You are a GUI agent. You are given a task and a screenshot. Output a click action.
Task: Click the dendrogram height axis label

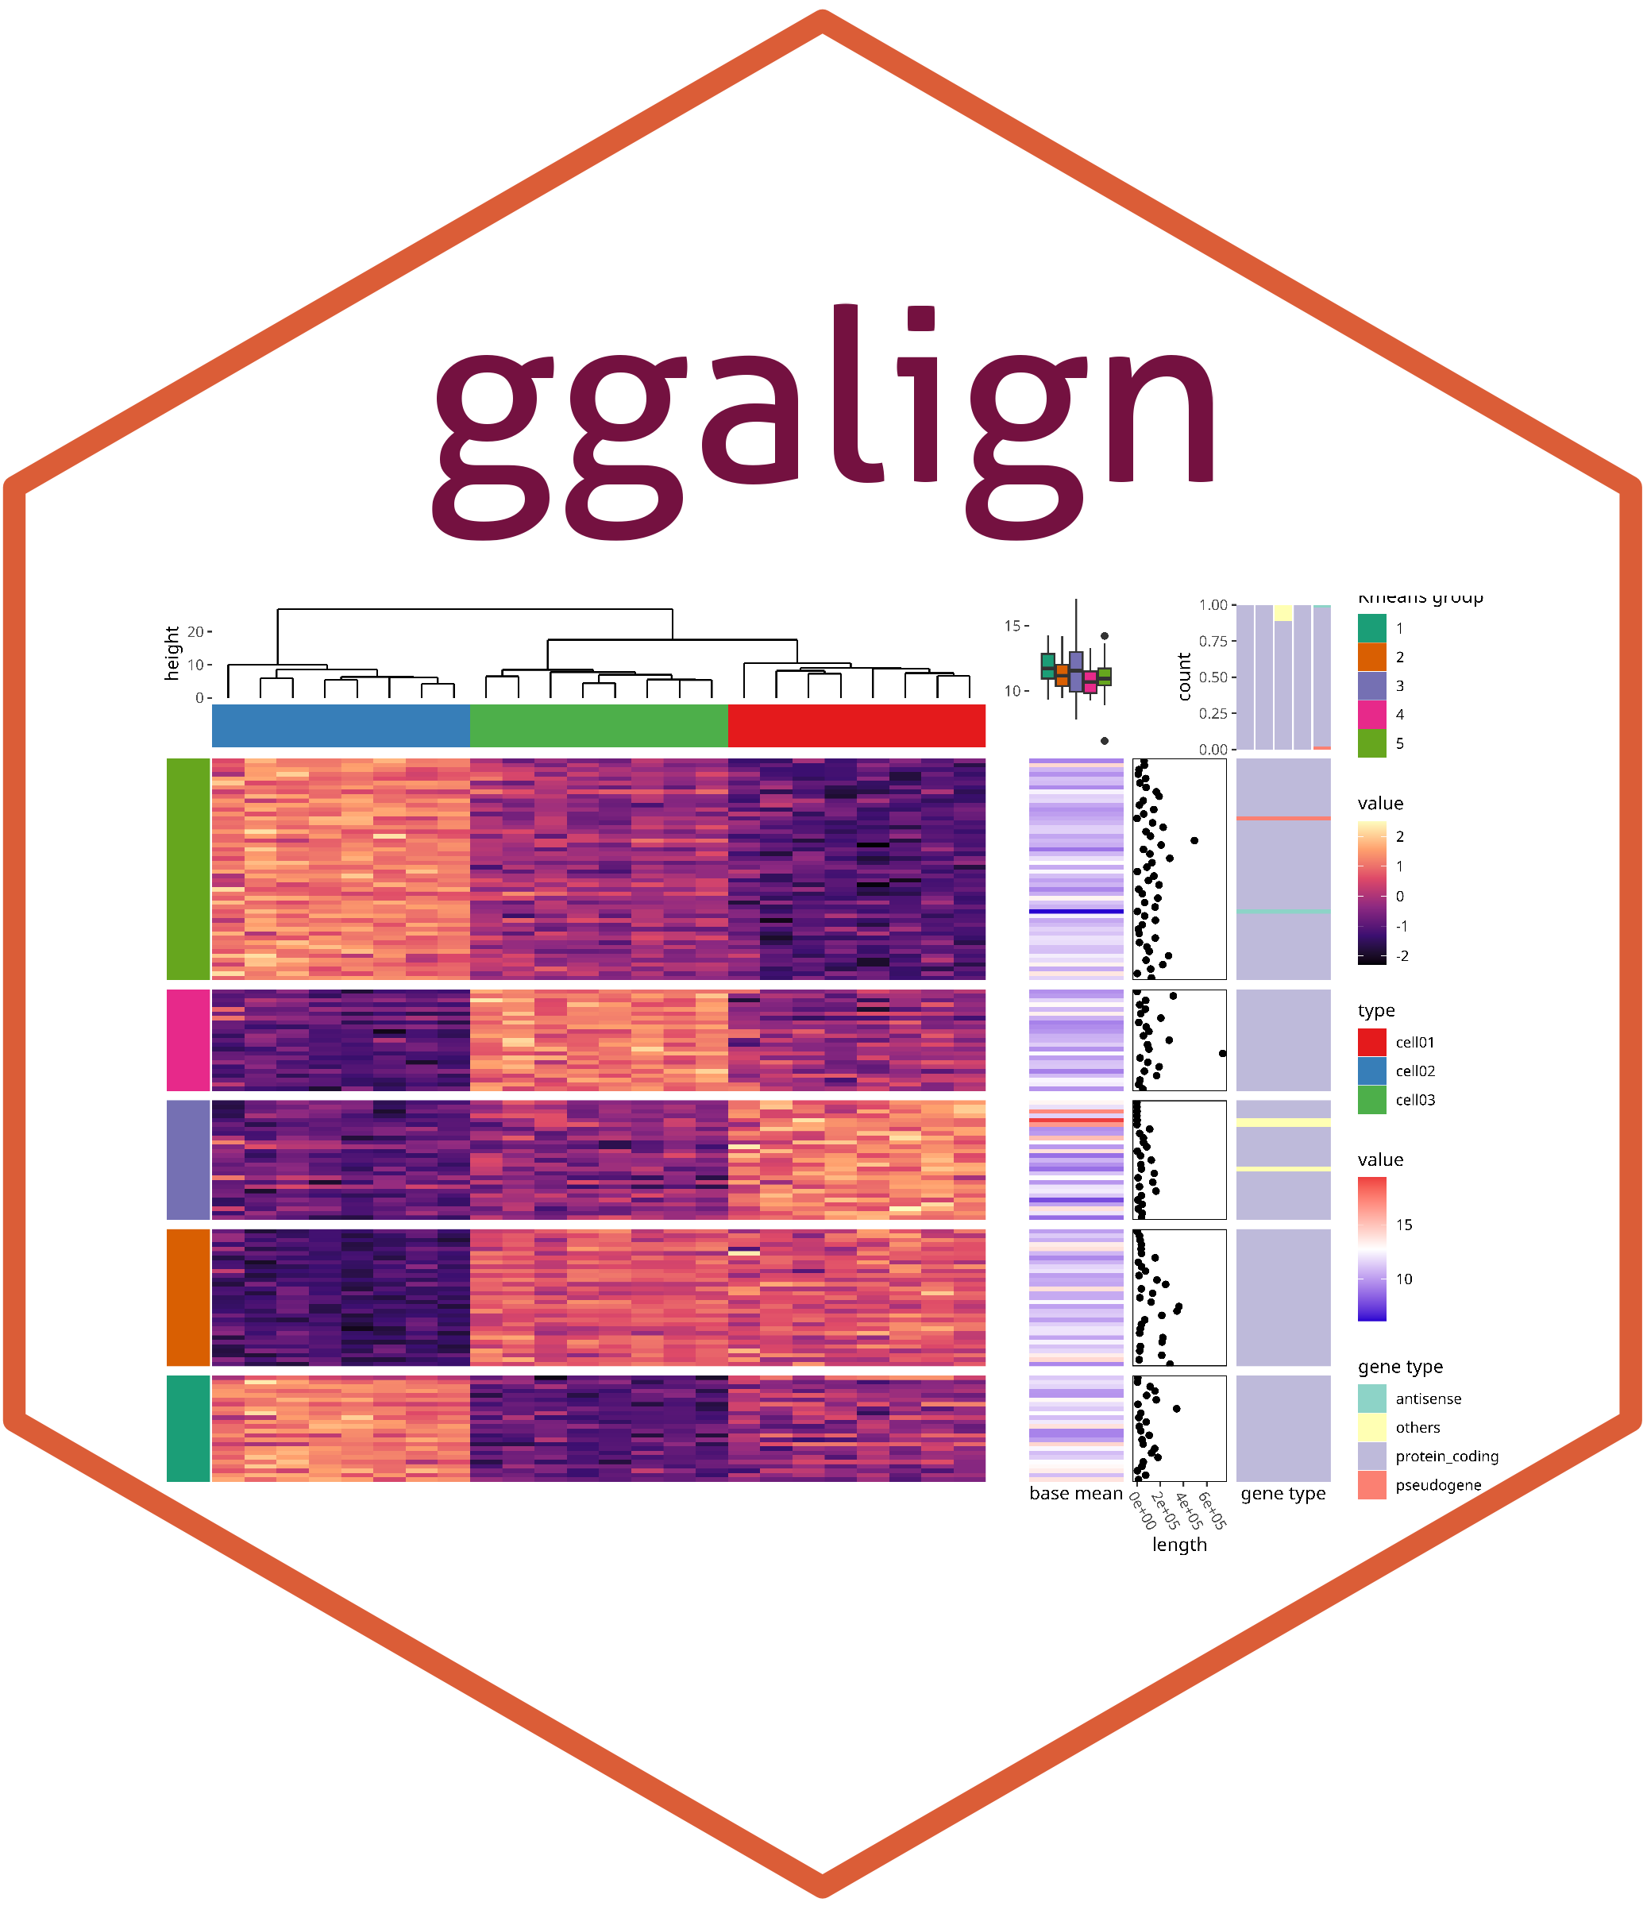tap(170, 653)
